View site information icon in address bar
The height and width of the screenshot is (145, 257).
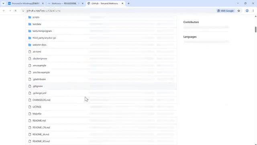(x=23, y=11)
